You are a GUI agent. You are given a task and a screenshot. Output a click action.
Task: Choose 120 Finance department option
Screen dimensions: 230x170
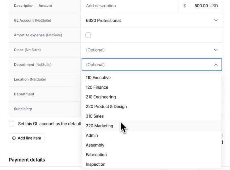coord(97,87)
